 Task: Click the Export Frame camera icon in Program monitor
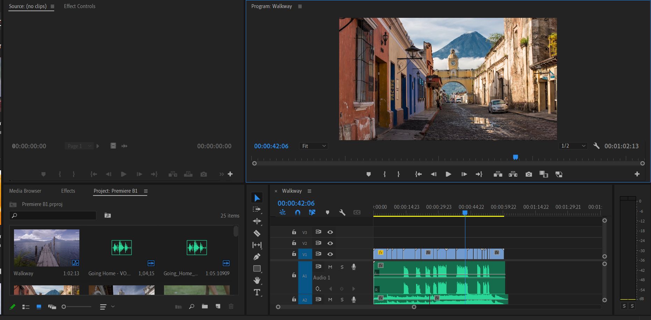529,174
